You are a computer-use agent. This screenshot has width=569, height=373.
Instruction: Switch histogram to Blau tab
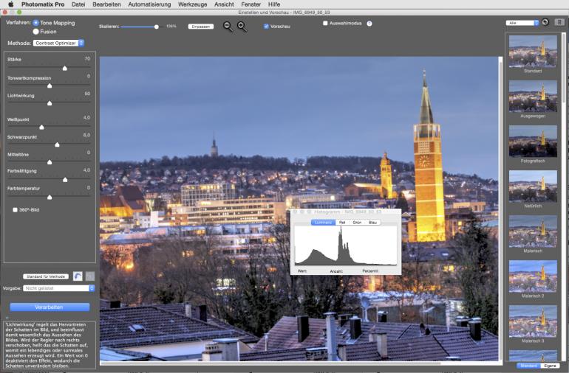coord(372,223)
